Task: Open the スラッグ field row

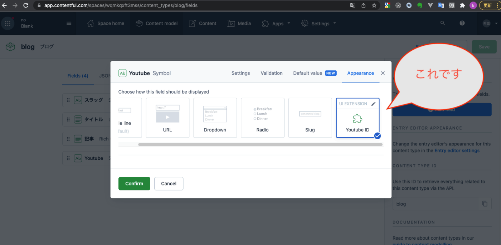Action: click(x=87, y=100)
